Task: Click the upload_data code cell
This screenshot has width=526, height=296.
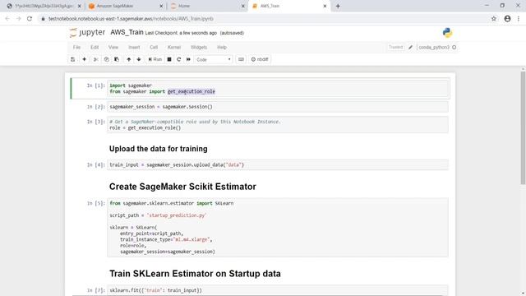Action: point(278,164)
